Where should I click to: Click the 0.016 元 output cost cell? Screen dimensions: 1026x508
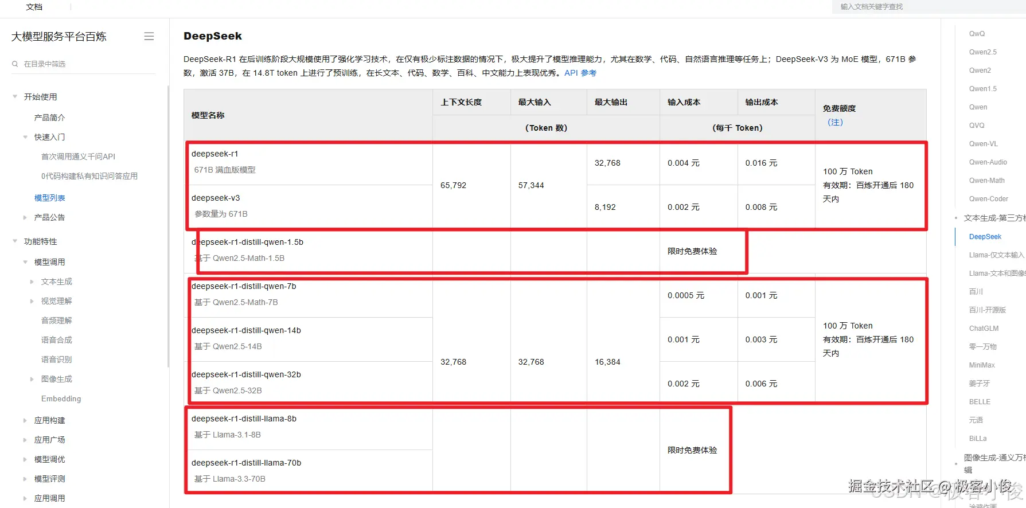[x=762, y=163]
